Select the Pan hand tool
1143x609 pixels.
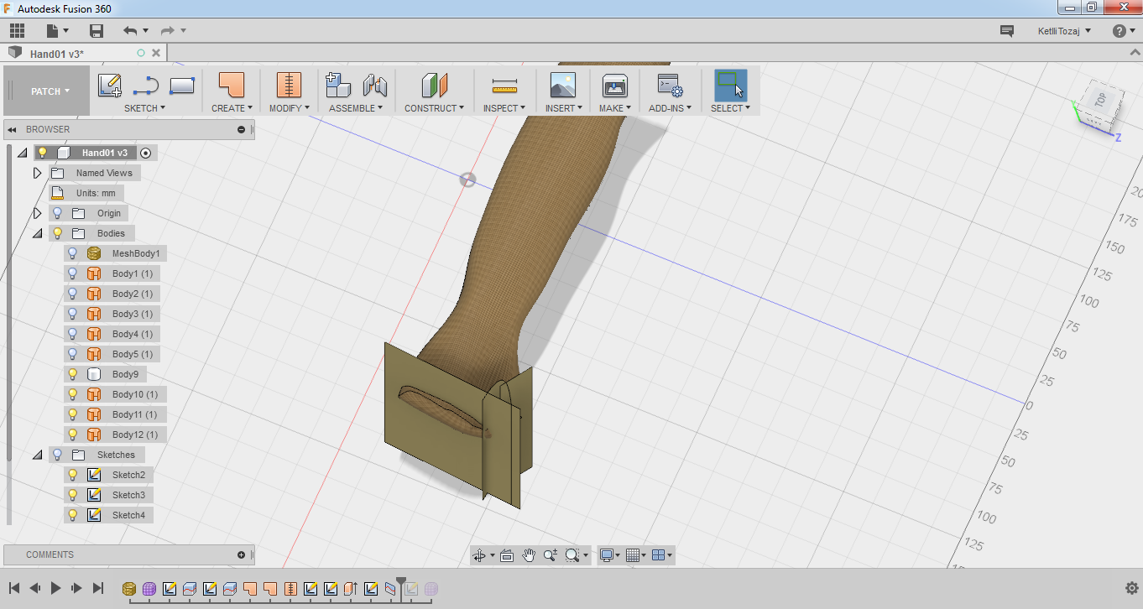[529, 555]
